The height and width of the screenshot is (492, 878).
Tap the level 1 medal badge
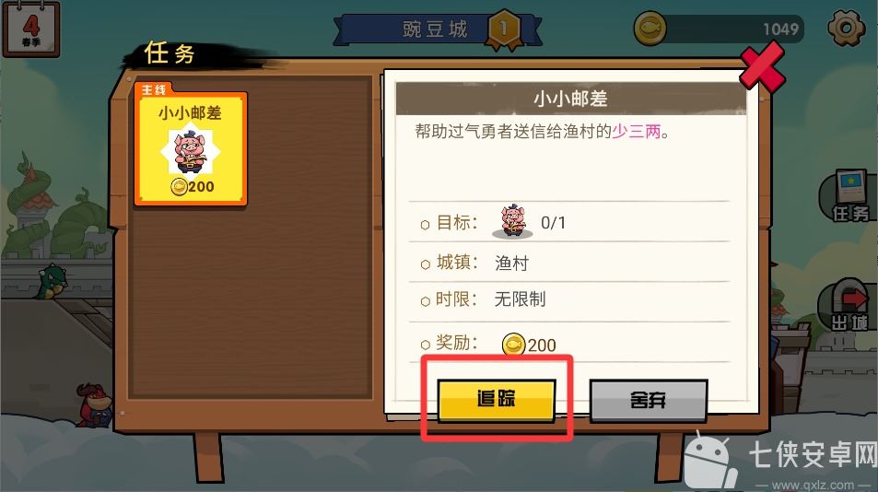pos(503,29)
